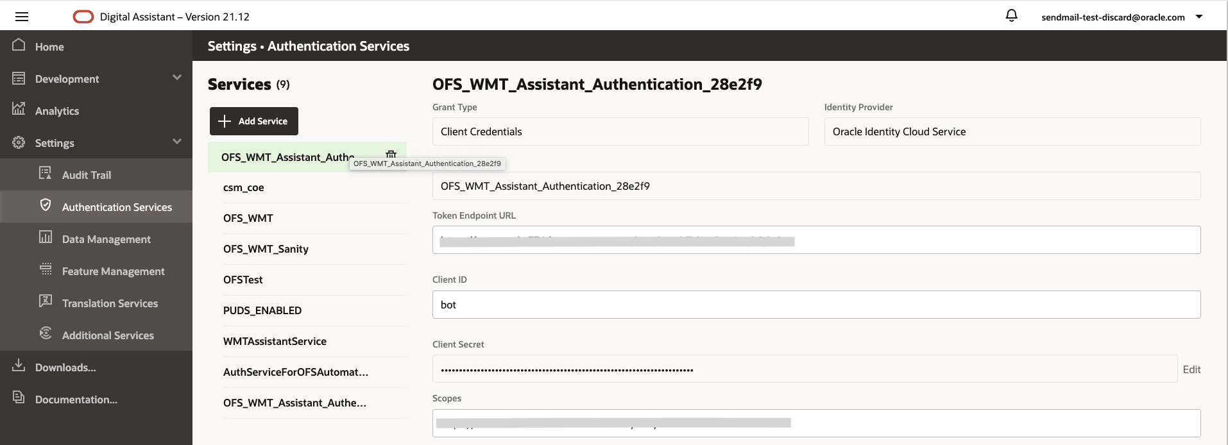The height and width of the screenshot is (445, 1228).
Task: Open the Downloads... link
Action: pyautogui.click(x=65, y=367)
